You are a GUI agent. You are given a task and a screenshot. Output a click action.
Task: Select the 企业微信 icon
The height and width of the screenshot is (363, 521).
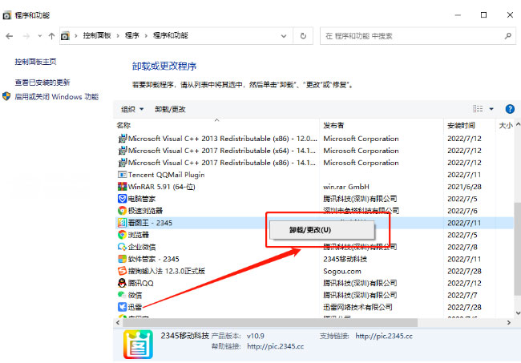pyautogui.click(x=123, y=247)
